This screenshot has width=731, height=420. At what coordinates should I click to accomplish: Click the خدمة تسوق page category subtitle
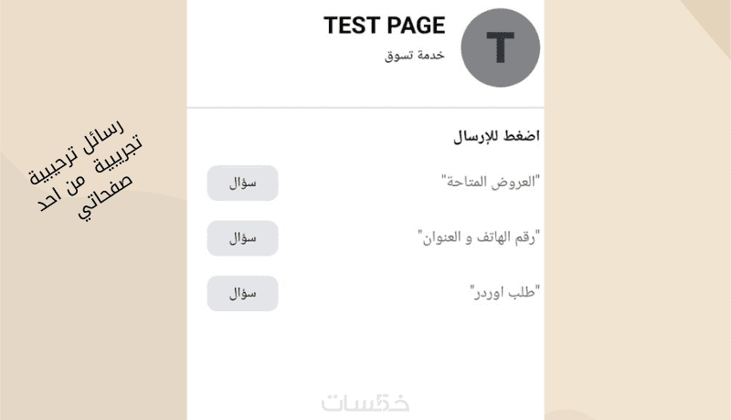point(414,56)
